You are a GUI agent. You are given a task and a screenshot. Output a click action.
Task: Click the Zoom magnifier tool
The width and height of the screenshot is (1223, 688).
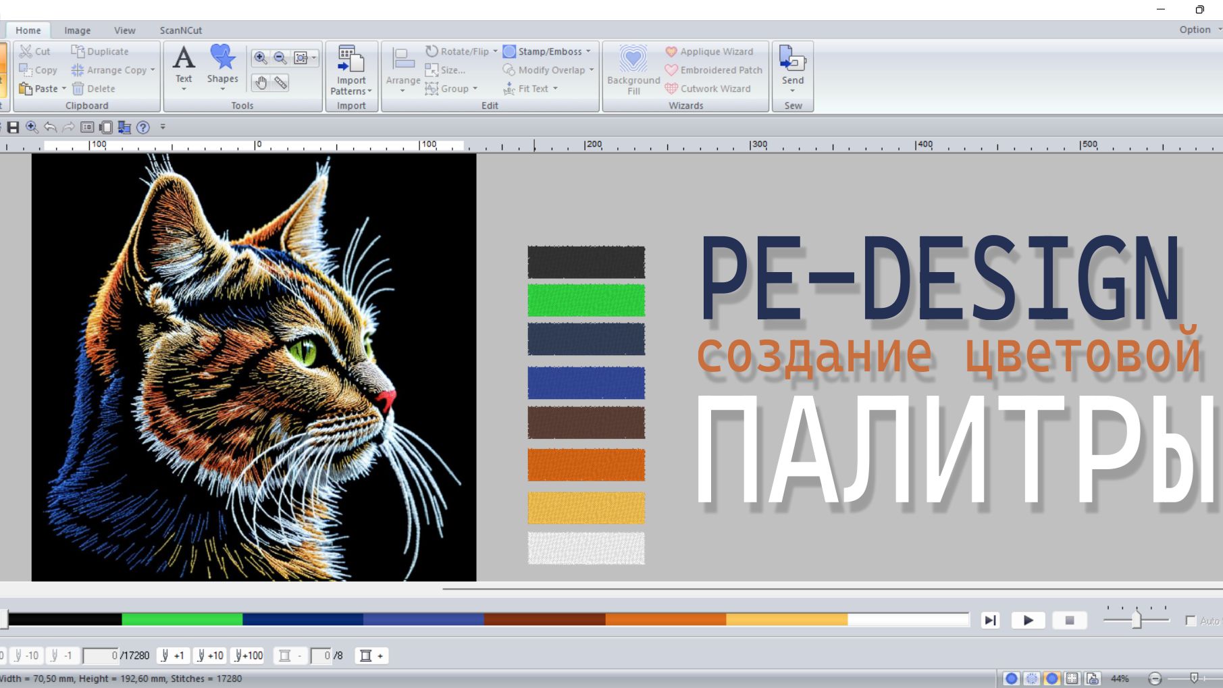click(260, 57)
